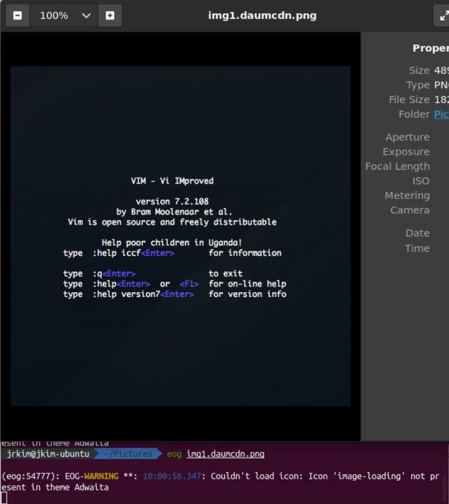Click ':help version7<Enter>' text in image
449x504 pixels.
pos(144,294)
